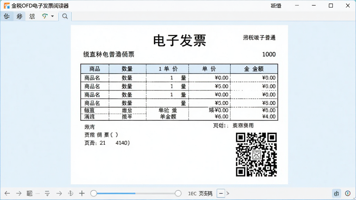Image resolution: width=356 pixels, height=200 pixels.
Task: Click the number '1000' on the invoice
Action: tap(269, 55)
